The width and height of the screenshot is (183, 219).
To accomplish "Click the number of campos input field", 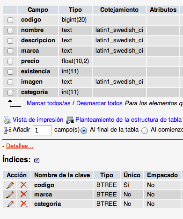I will coord(42,130).
